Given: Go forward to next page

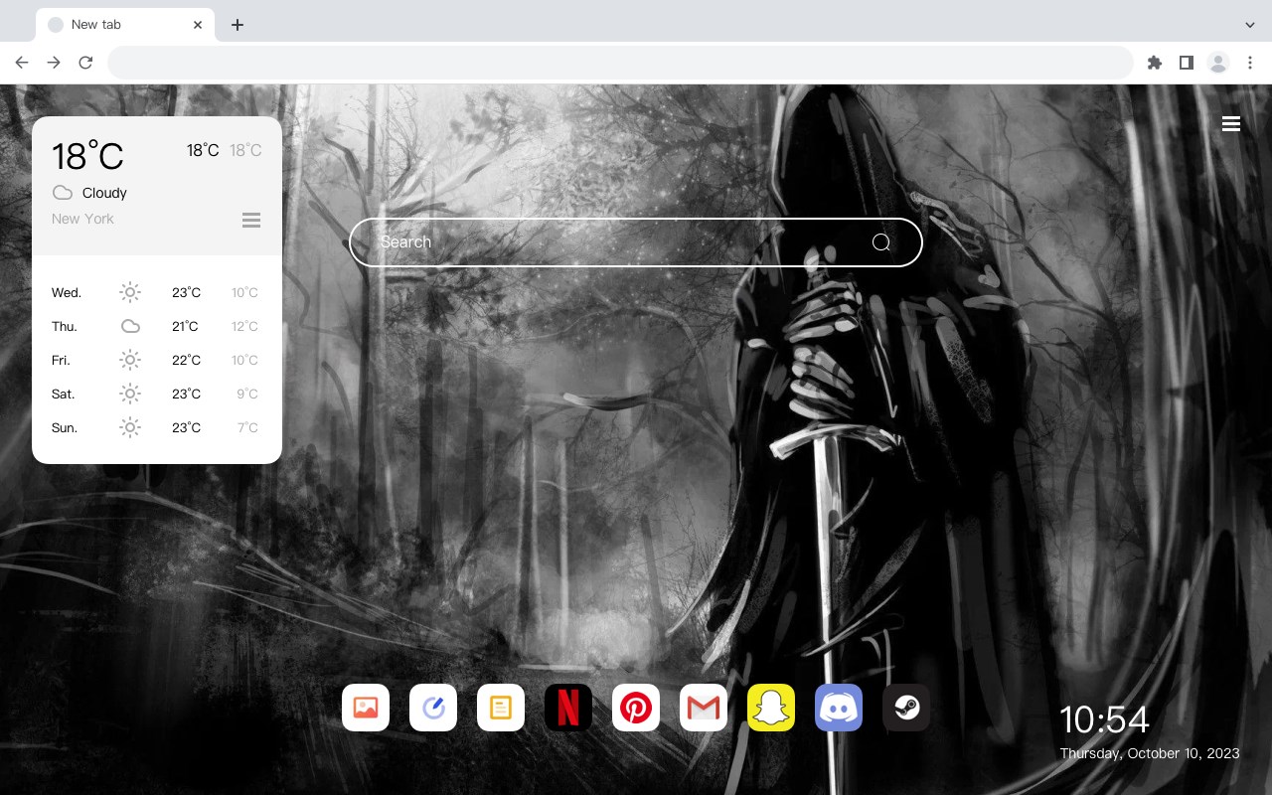Looking at the screenshot, I should pos(54,63).
